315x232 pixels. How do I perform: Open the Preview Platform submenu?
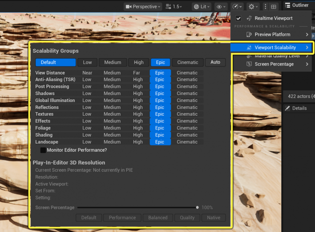(271, 35)
